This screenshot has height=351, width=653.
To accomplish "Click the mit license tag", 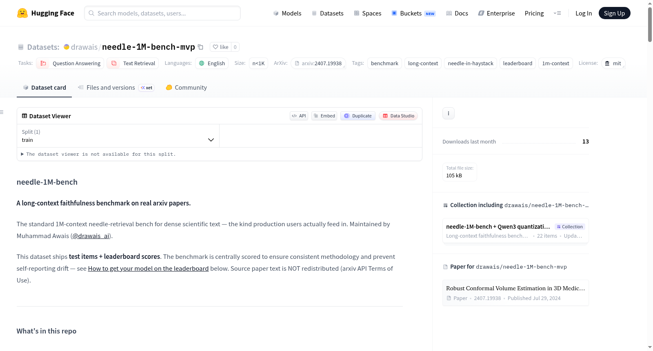I will pos(613,63).
